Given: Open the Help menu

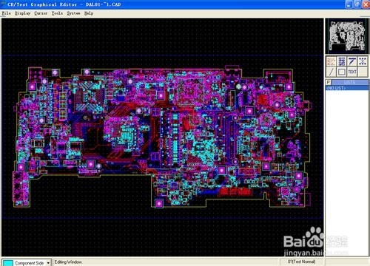Looking at the screenshot, I should (x=89, y=13).
